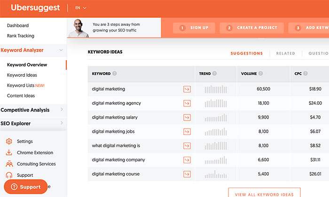Click the Settings gear icon
This screenshot has height=197, width=329.
(9, 141)
